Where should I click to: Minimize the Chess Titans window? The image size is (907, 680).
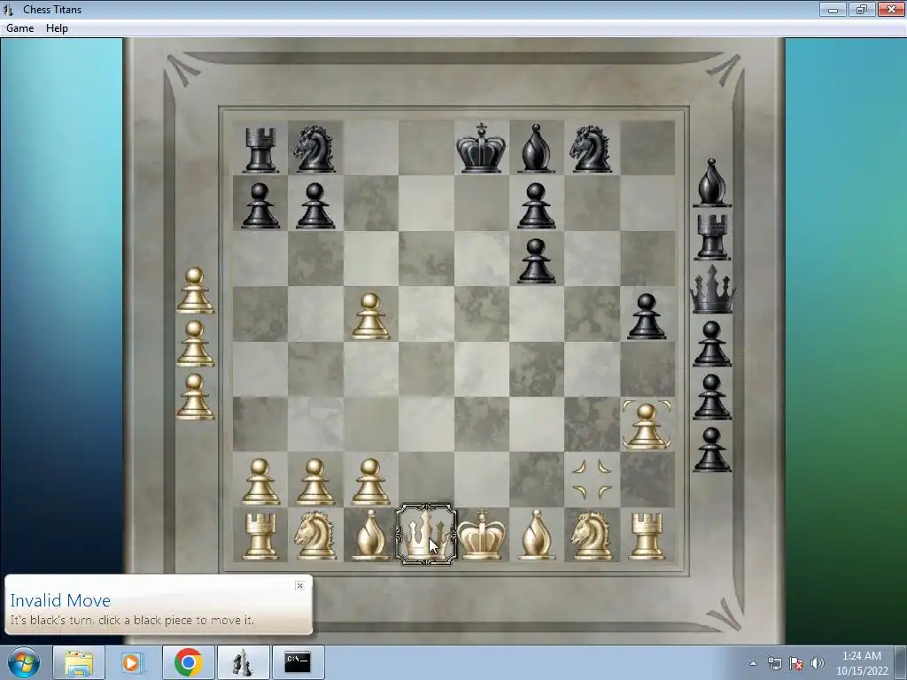click(833, 9)
